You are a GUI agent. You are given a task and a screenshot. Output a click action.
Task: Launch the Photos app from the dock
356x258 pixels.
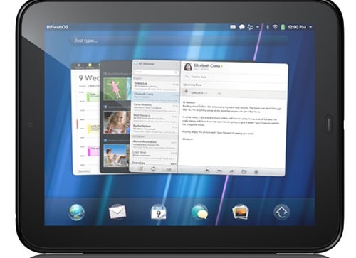coord(241,213)
